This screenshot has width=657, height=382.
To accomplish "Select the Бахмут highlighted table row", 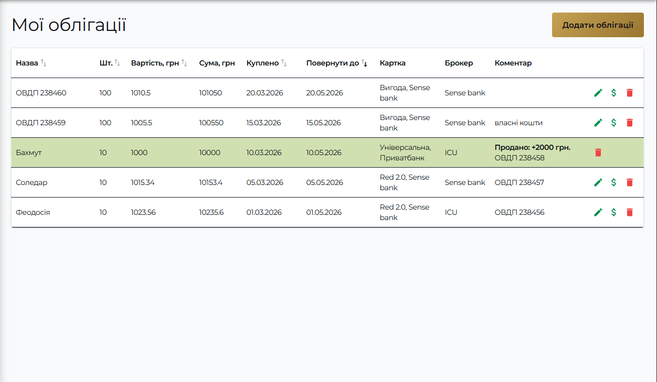I will point(327,152).
